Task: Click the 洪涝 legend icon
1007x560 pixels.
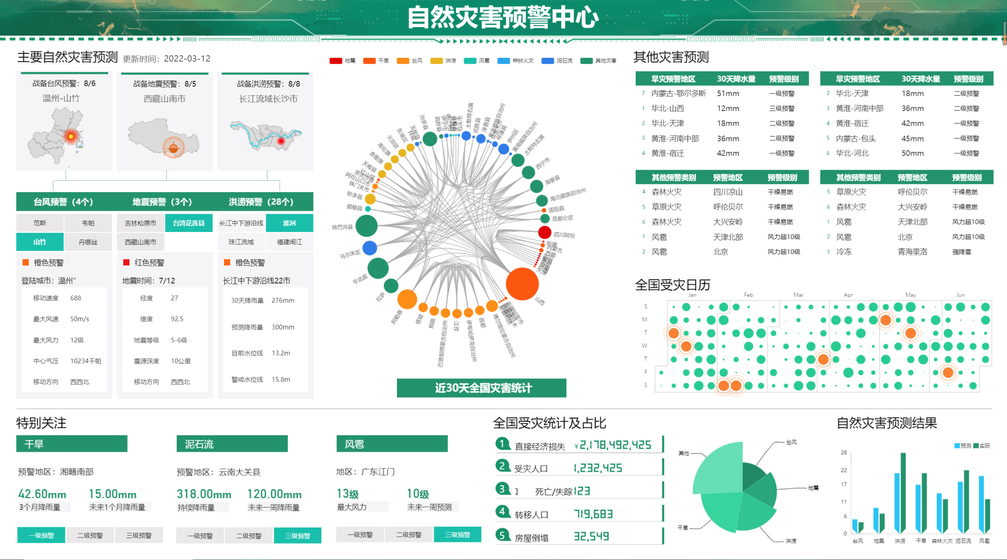Action: click(437, 61)
